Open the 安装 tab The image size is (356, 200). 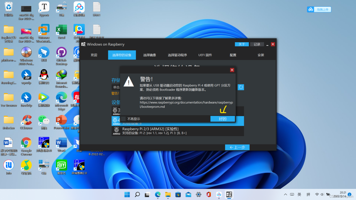tap(261, 55)
